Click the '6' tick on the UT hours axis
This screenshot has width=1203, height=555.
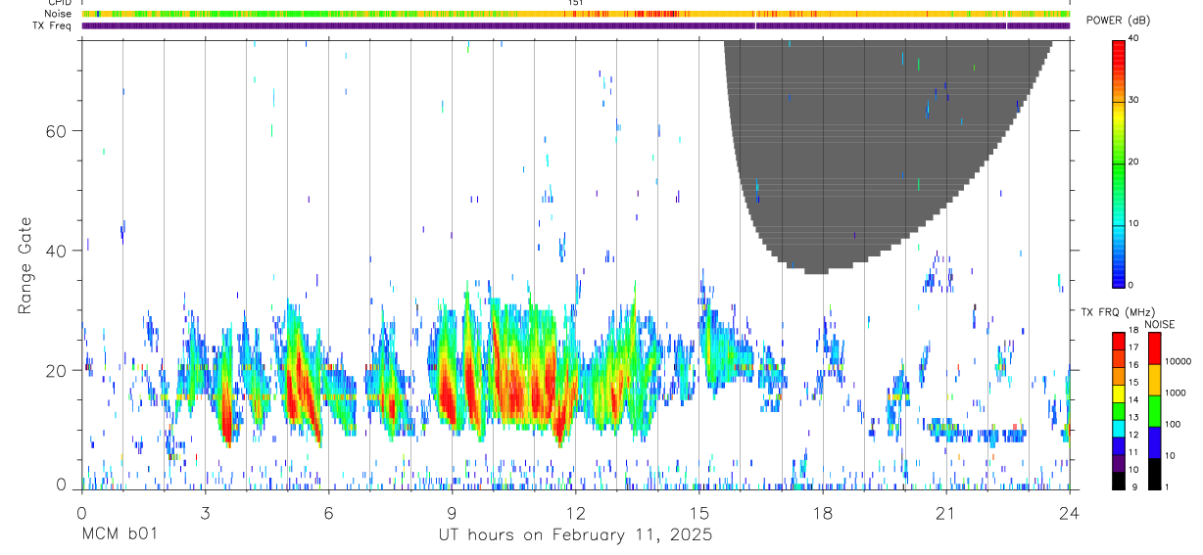328,513
